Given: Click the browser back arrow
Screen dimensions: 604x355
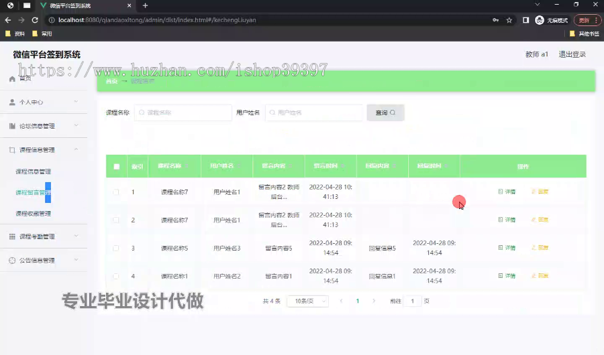Looking at the screenshot, I should [8, 20].
